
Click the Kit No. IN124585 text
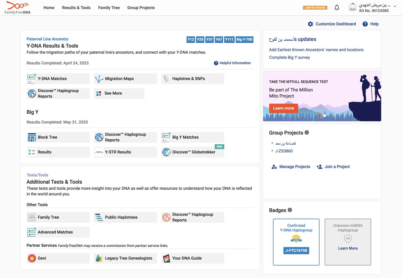[x=374, y=11]
